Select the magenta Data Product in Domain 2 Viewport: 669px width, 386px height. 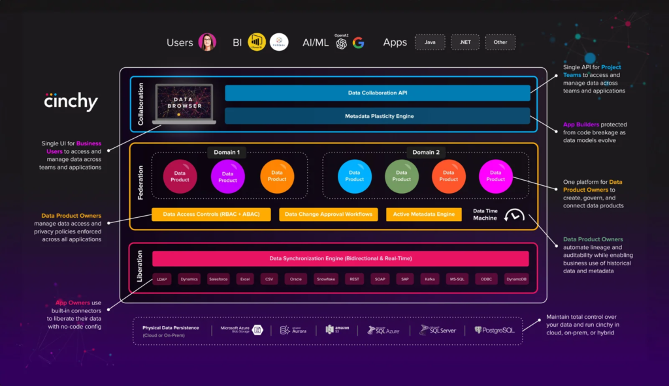495,177
